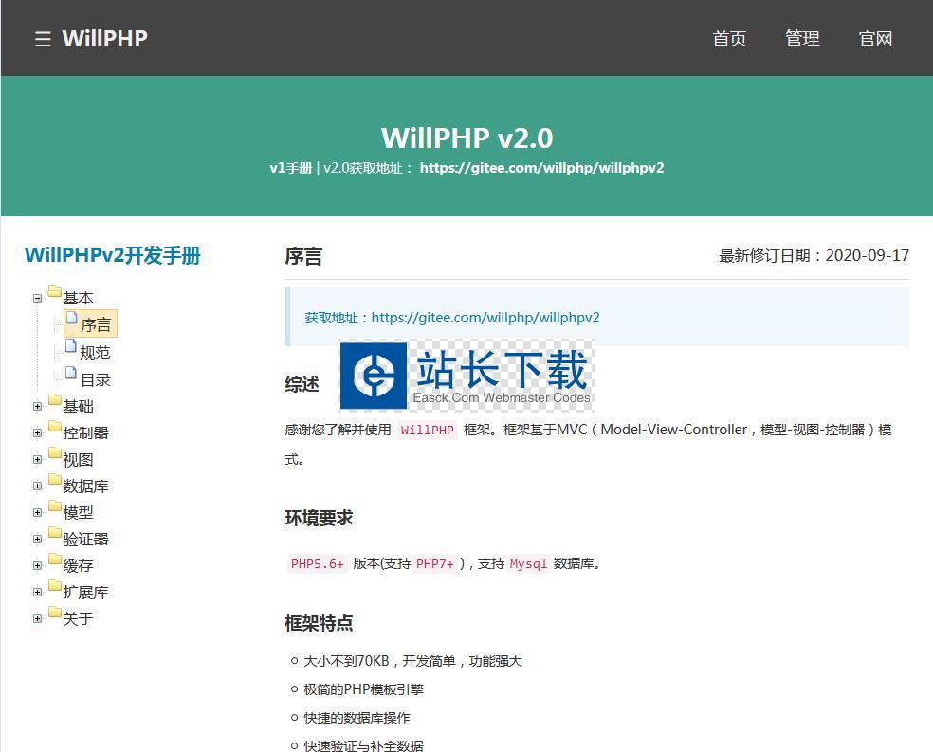Click the WillPHP v2.0 banner title
Viewport: 933px width, 752px height.
467,138
